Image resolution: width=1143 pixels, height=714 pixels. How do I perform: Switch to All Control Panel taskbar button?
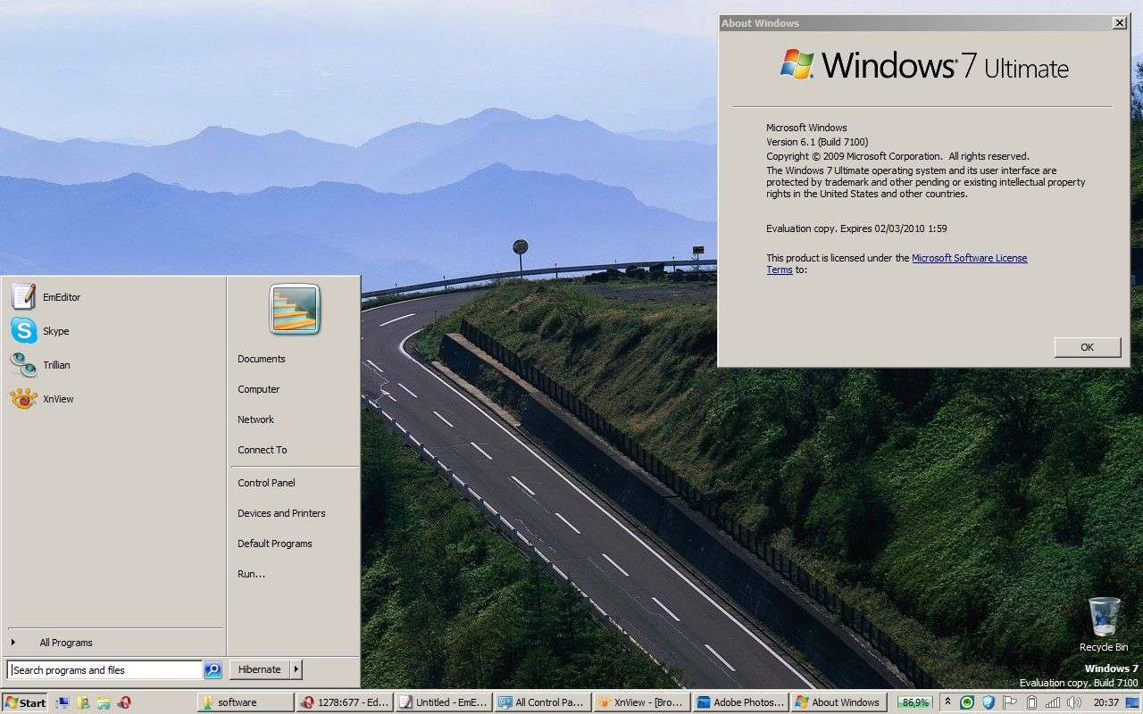(x=541, y=702)
